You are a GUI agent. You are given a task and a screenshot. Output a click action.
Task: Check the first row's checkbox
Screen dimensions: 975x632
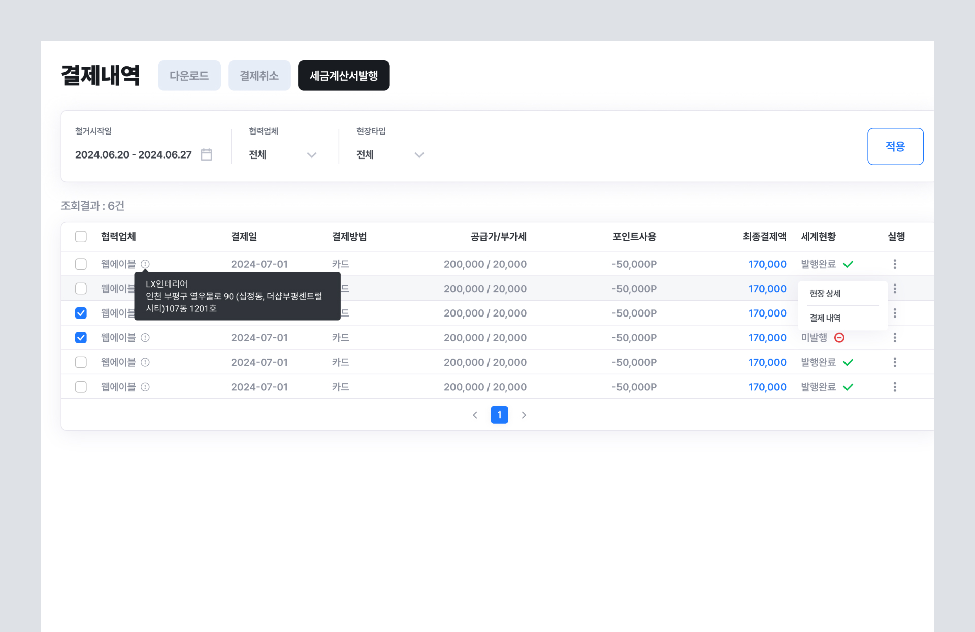[x=81, y=264]
